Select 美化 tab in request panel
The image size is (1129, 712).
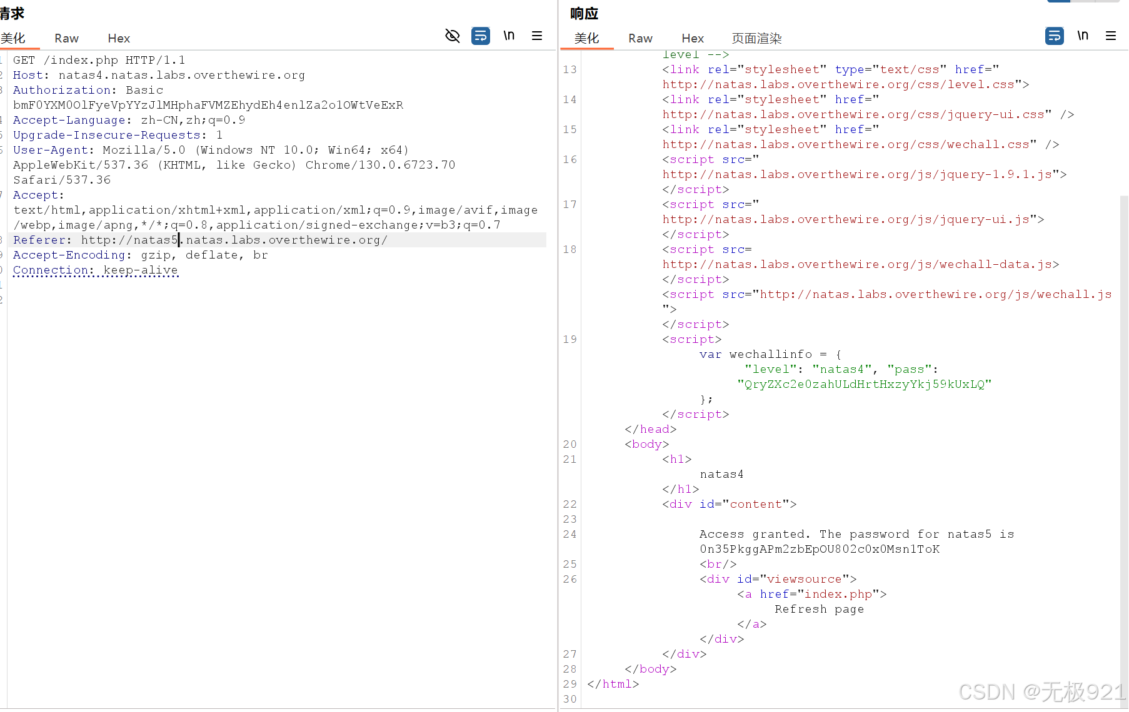(14, 39)
